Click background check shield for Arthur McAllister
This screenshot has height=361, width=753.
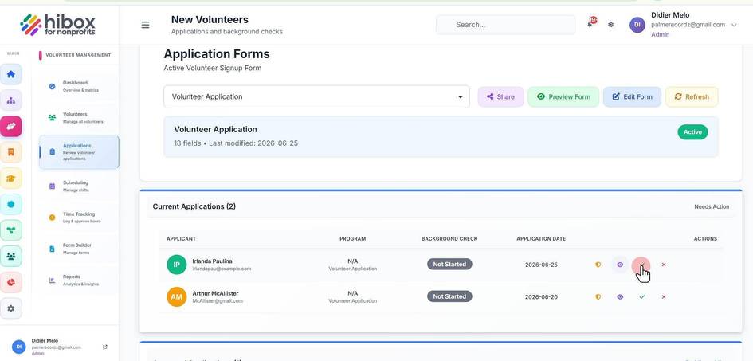tap(598, 296)
